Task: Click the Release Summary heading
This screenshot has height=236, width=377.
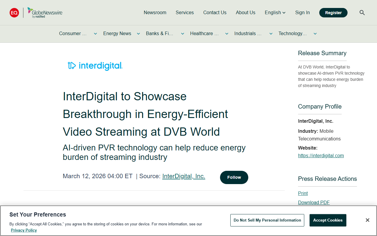Action: click(x=322, y=53)
